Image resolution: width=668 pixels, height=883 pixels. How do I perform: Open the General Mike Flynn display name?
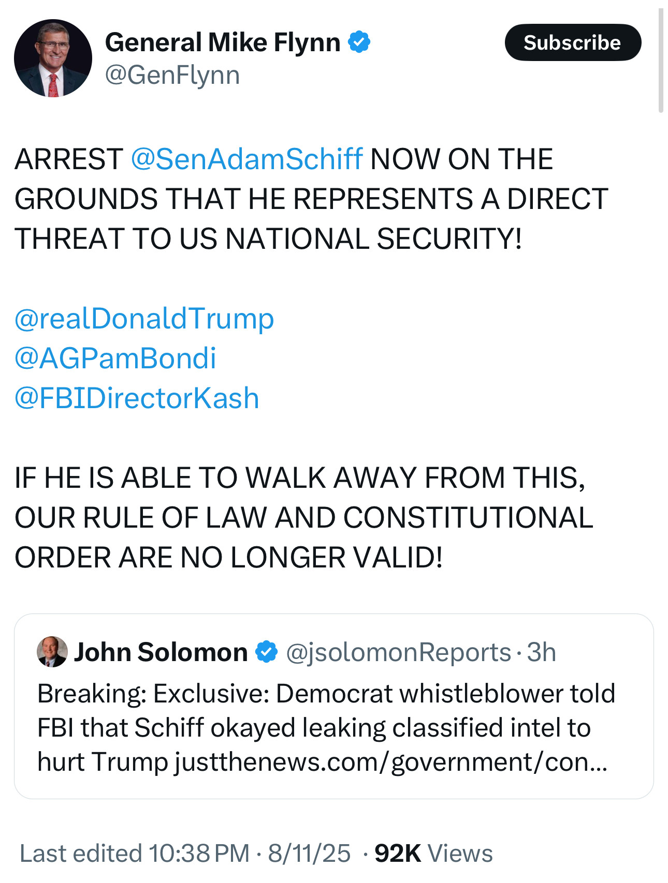(x=223, y=42)
